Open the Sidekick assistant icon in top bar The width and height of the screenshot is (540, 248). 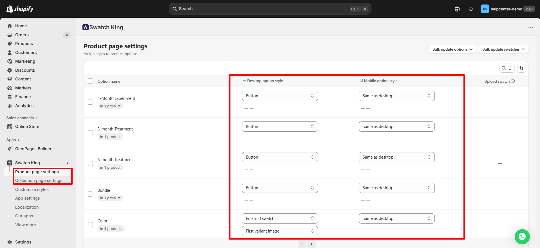tap(457, 9)
